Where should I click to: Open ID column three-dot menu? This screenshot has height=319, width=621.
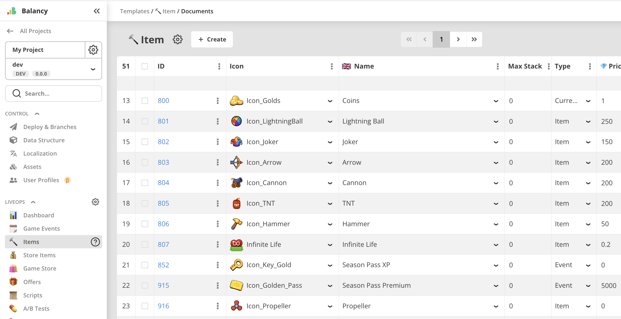click(x=219, y=66)
